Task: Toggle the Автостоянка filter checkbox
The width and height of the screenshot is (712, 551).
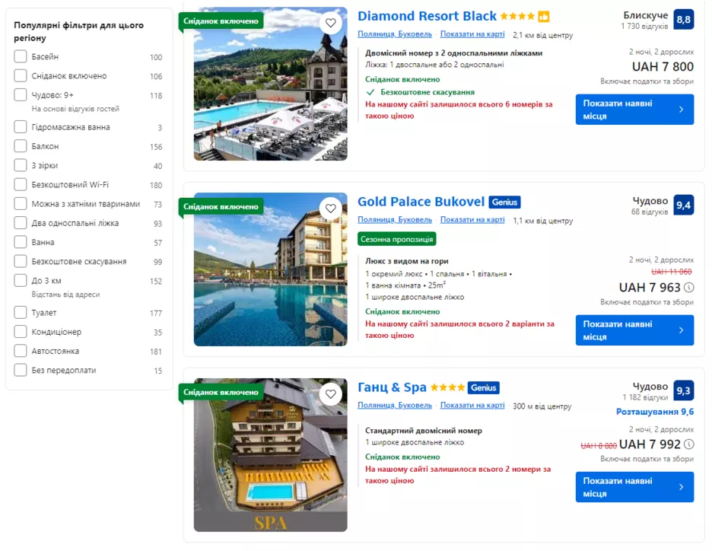Action: tap(21, 351)
